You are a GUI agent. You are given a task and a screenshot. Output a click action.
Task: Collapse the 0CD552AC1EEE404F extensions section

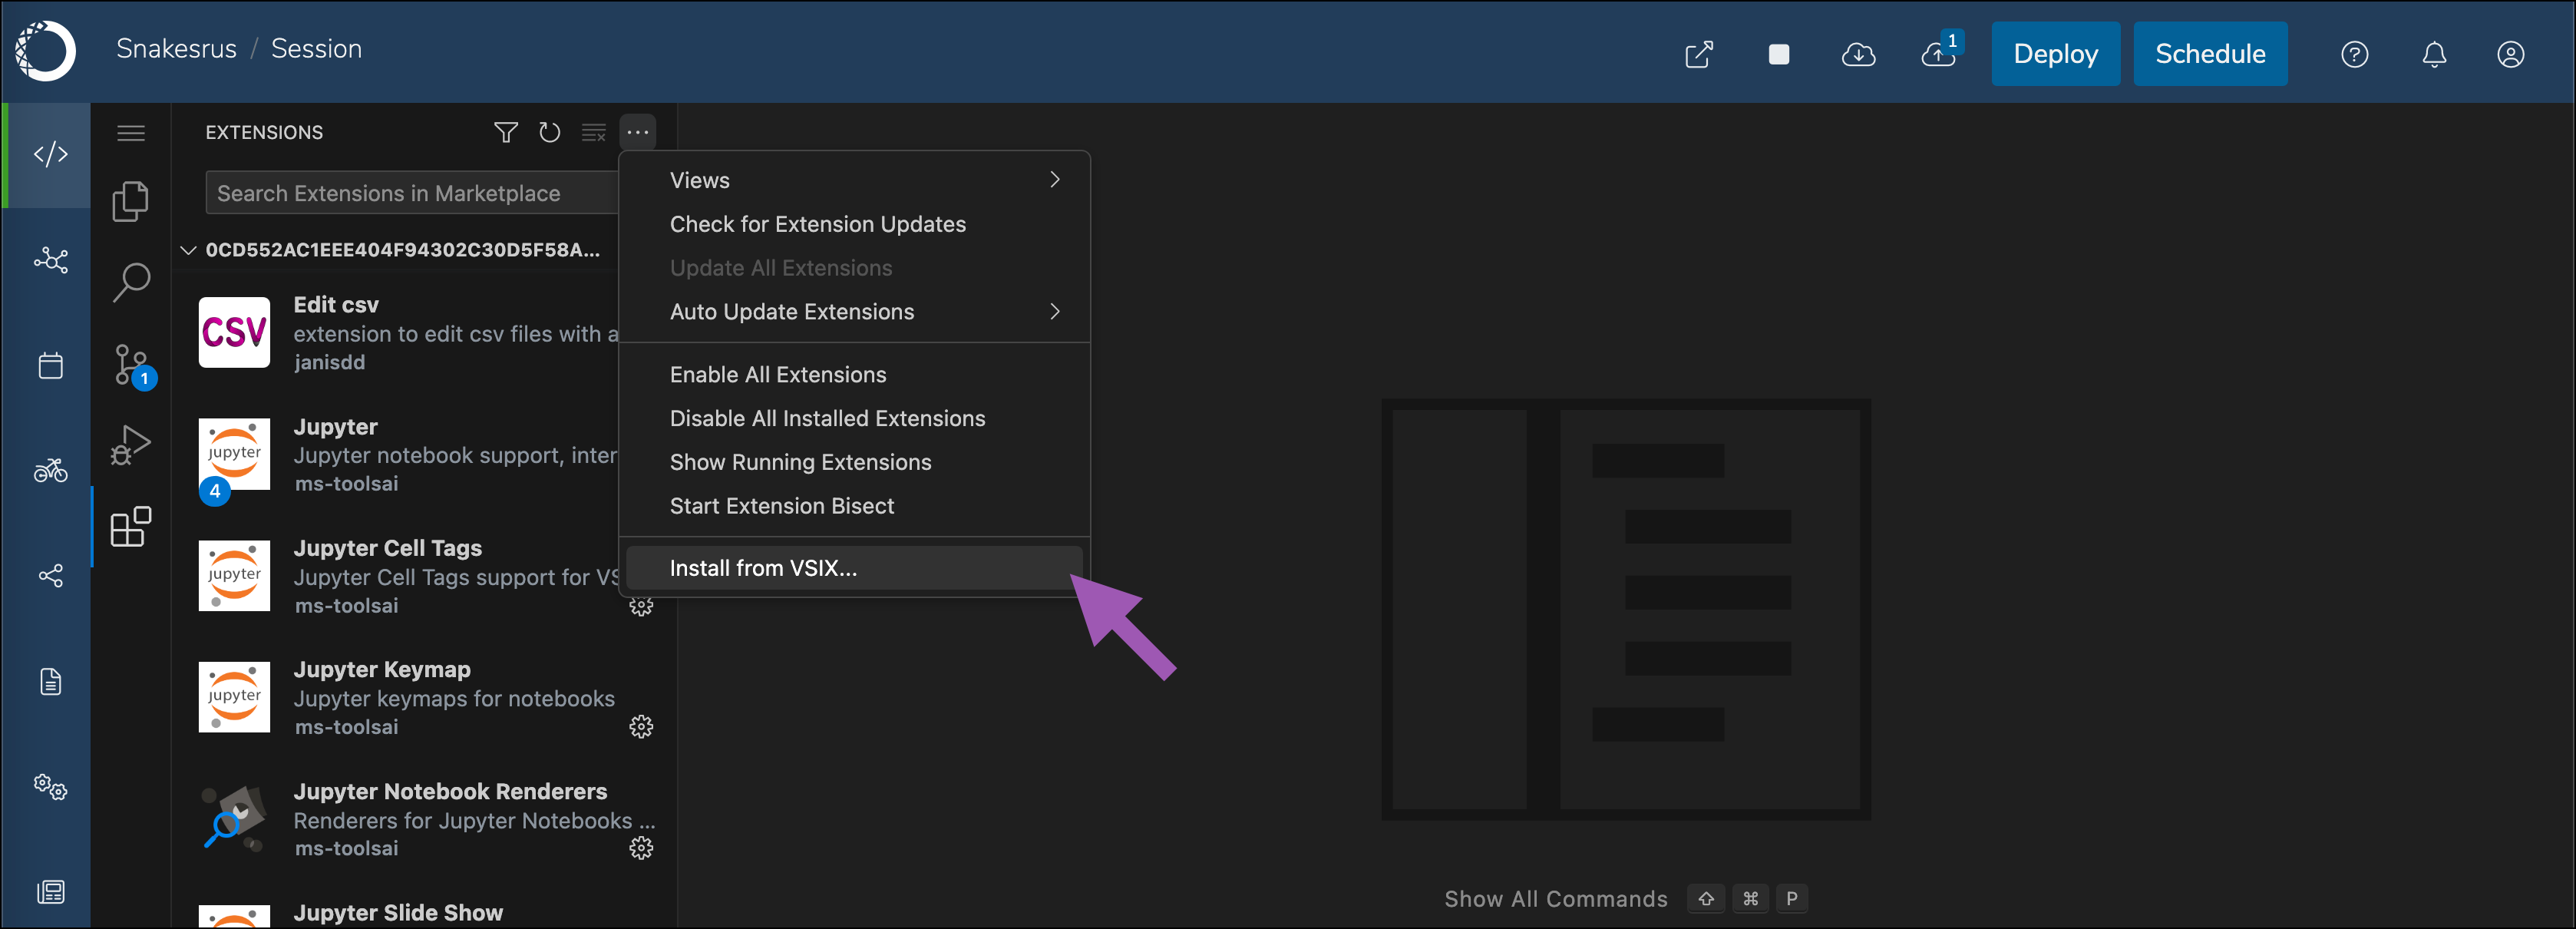coord(189,250)
